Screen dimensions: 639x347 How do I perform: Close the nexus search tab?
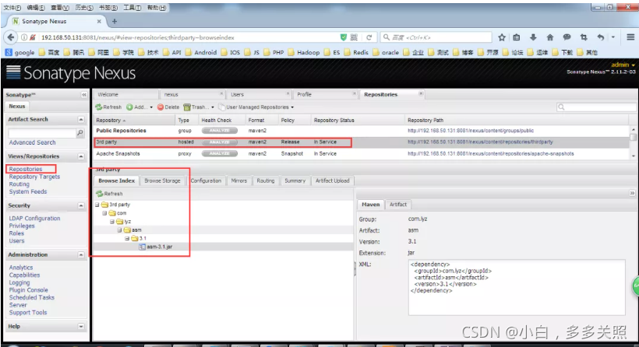[x=221, y=93]
